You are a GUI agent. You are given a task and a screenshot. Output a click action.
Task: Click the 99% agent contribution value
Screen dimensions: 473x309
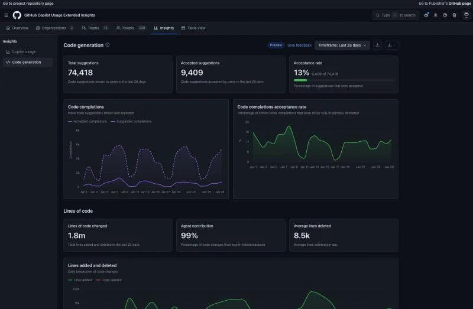(x=189, y=236)
